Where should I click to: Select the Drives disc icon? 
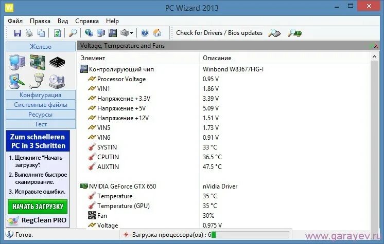[57, 81]
